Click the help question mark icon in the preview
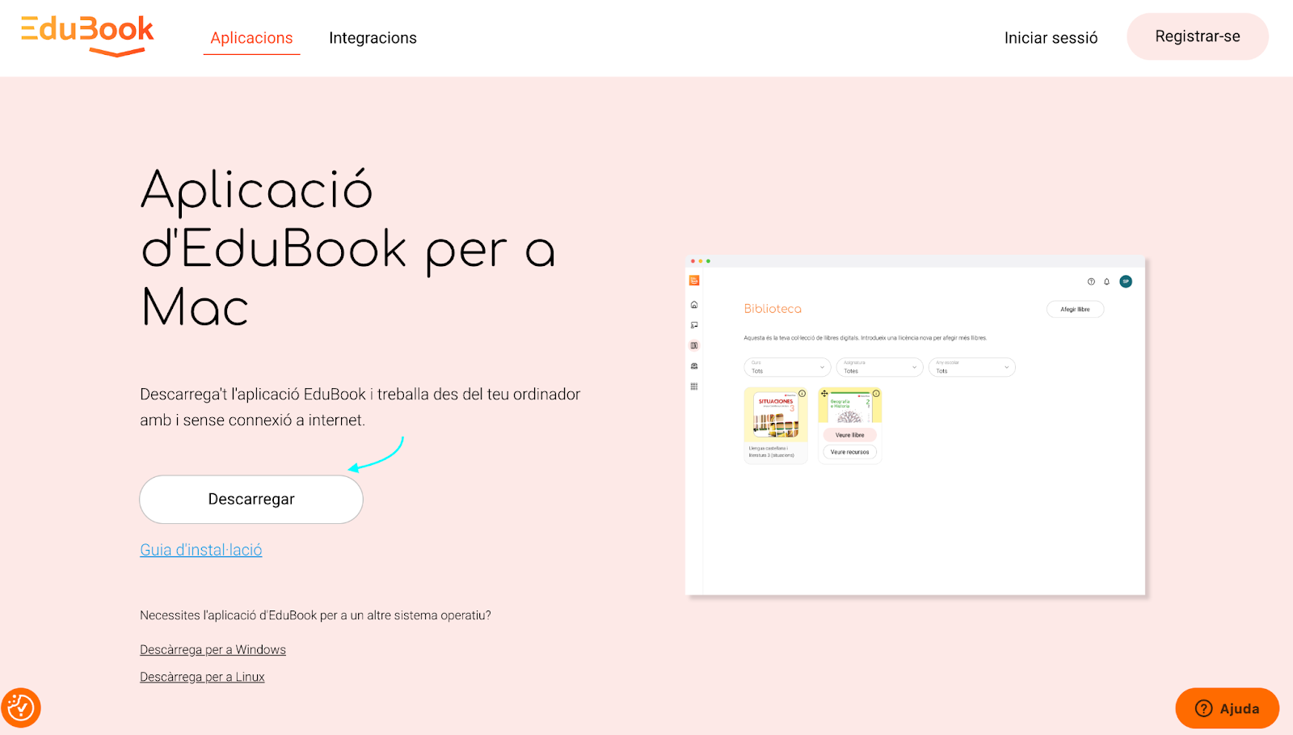Viewport: 1293px width, 735px height. pos(1091,281)
